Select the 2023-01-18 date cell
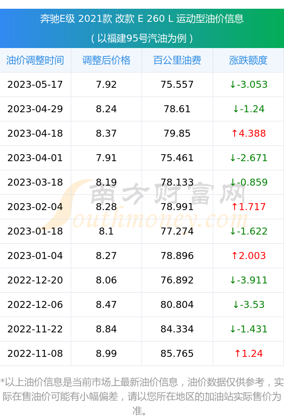284x418 pixels. (x=35, y=231)
